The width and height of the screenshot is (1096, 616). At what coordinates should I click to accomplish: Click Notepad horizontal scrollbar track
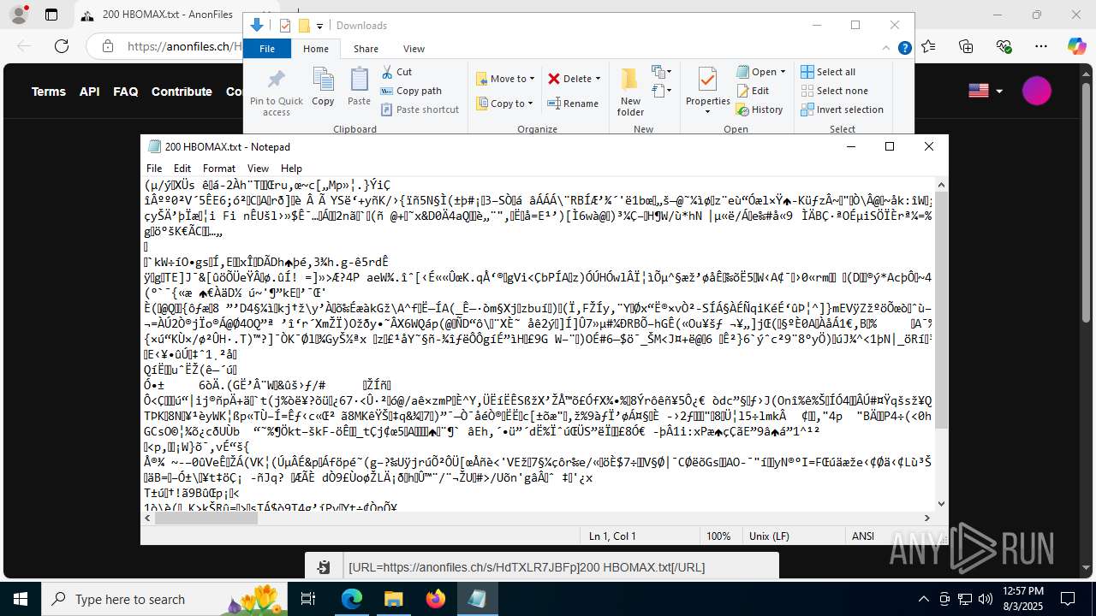[538, 518]
